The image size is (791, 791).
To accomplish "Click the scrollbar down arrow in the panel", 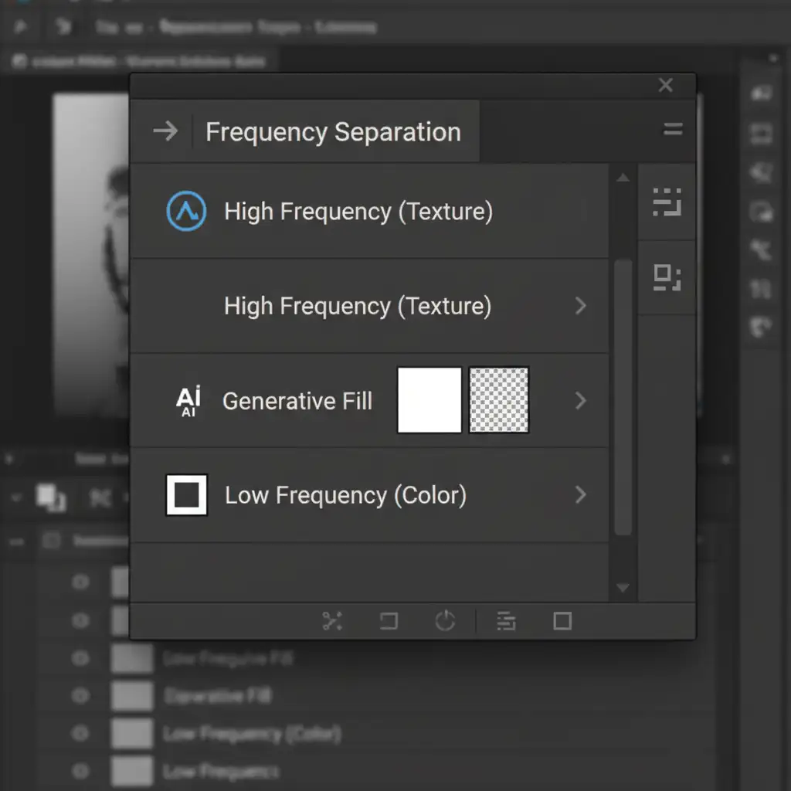I will 623,588.
